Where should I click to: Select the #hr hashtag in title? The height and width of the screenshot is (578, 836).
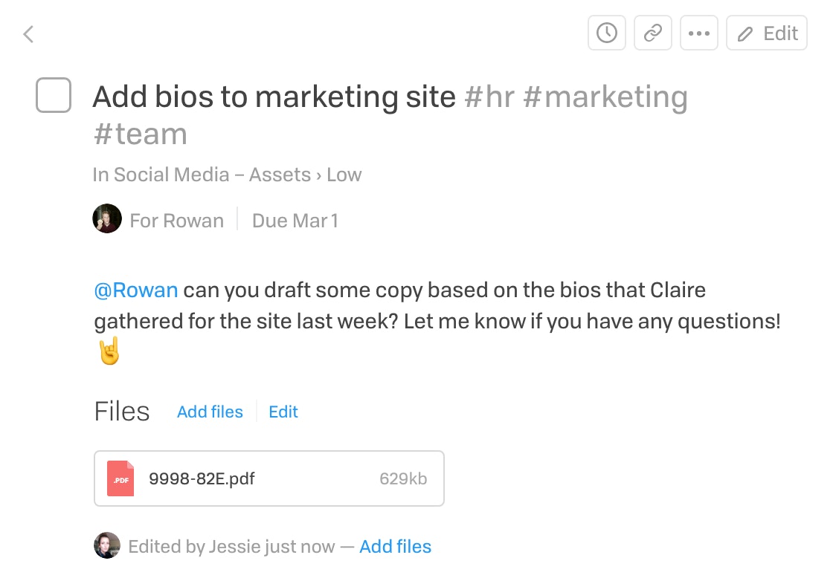(489, 97)
